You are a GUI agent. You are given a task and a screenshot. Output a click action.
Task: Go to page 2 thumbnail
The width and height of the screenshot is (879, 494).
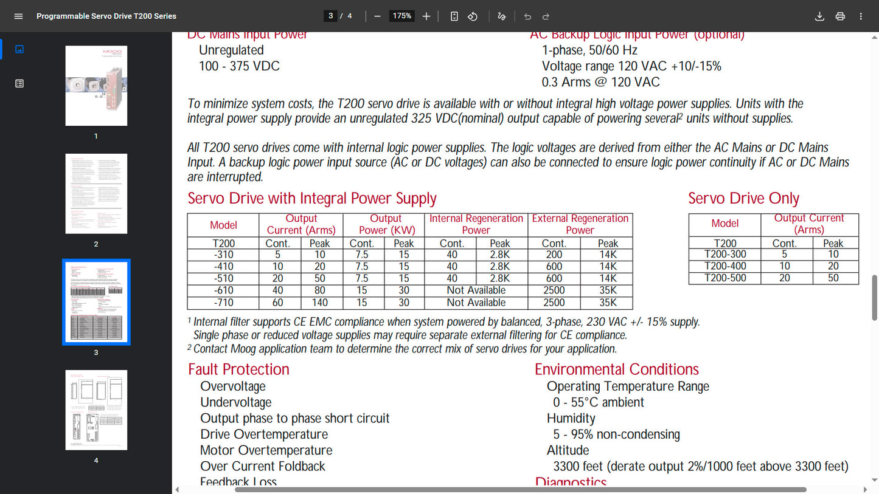click(x=96, y=194)
